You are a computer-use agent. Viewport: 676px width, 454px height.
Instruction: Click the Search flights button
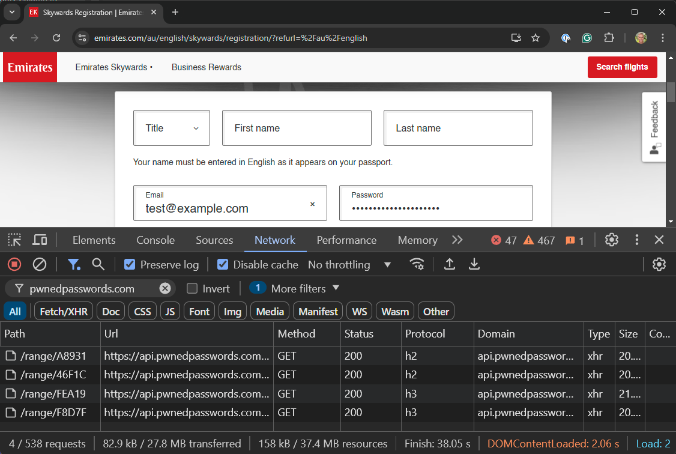tap(622, 67)
